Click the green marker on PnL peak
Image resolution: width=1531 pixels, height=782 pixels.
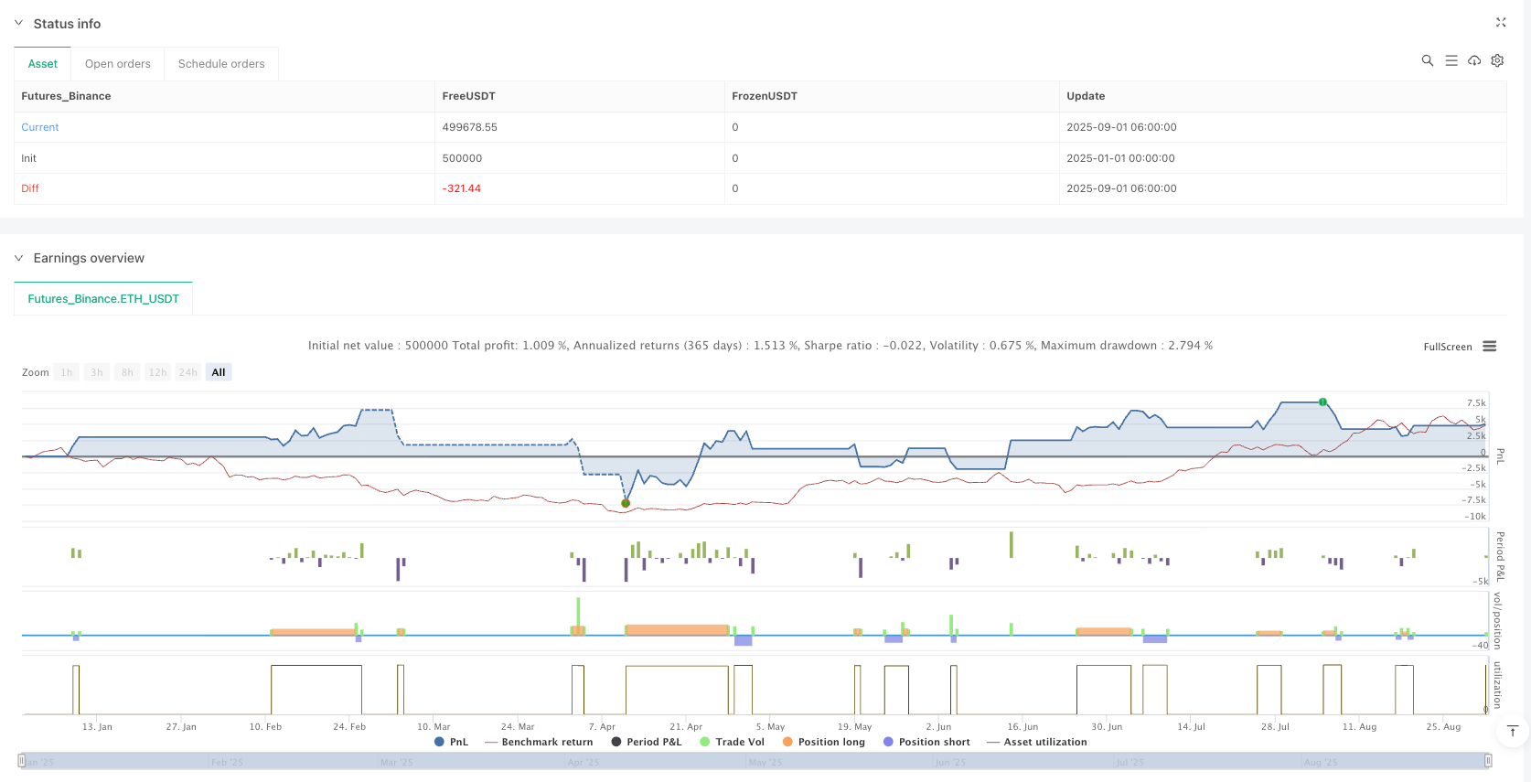coord(1322,402)
